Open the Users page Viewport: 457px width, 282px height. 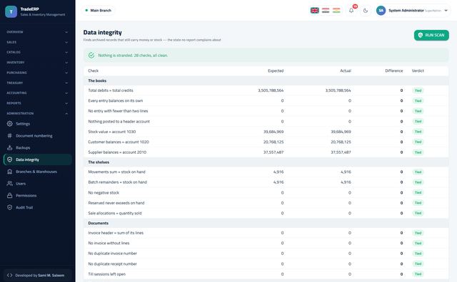[37, 184]
